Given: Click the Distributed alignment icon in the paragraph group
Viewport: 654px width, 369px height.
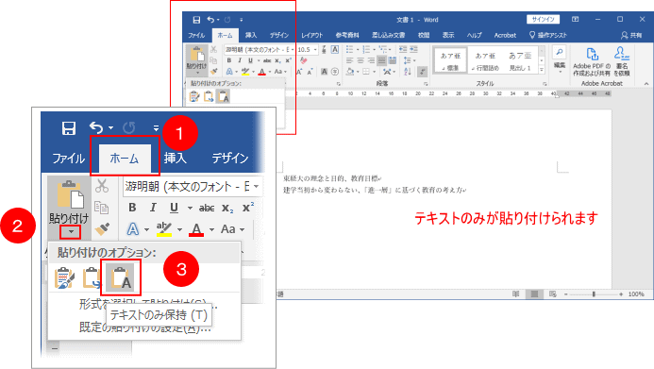Looking at the screenshot, I should pos(392,61).
